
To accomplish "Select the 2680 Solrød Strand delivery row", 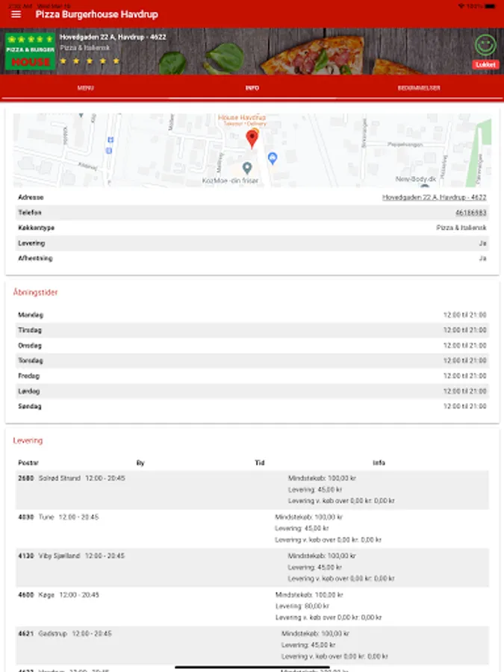I will pos(252,489).
